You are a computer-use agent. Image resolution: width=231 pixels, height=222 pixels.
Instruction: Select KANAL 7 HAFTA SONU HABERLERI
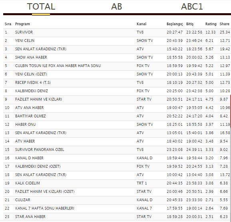[x=117, y=208]
